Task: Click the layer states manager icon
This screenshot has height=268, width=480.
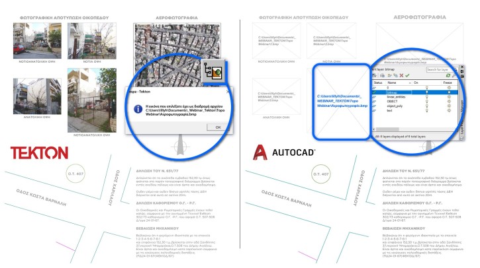Action: pos(383,75)
